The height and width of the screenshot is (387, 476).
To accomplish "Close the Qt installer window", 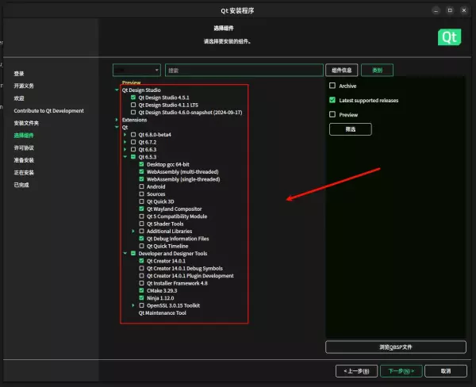I will 464,10.
